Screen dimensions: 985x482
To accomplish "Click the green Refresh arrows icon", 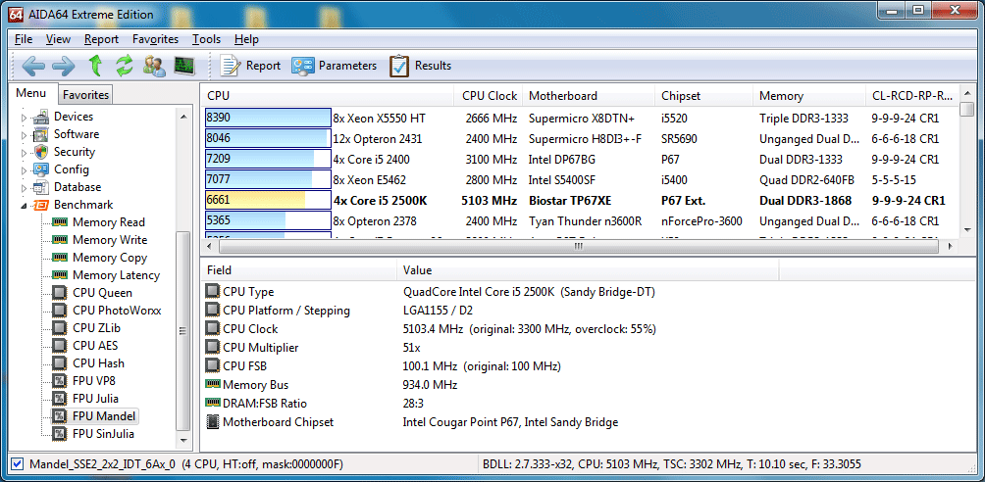I will (x=125, y=66).
